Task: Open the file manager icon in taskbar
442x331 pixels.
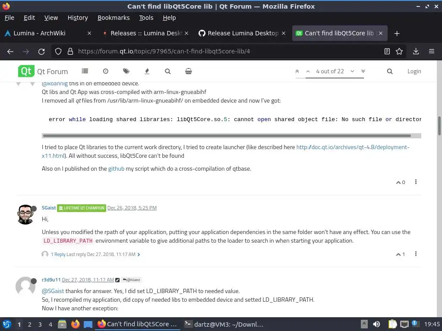Action: [x=62, y=324]
